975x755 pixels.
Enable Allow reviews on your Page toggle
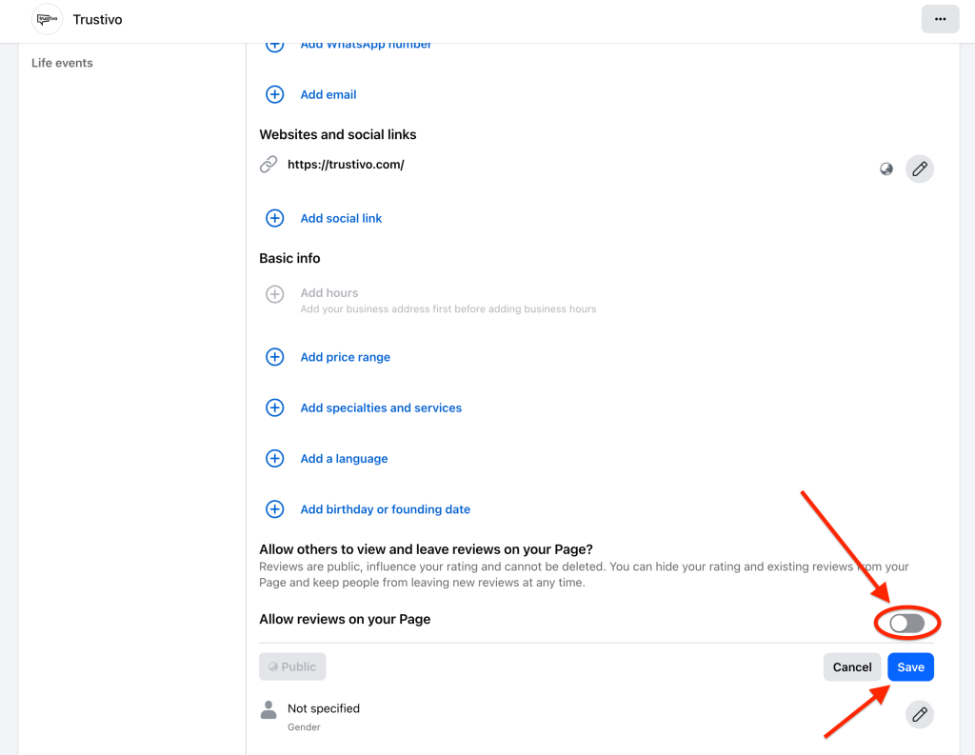tap(906, 623)
